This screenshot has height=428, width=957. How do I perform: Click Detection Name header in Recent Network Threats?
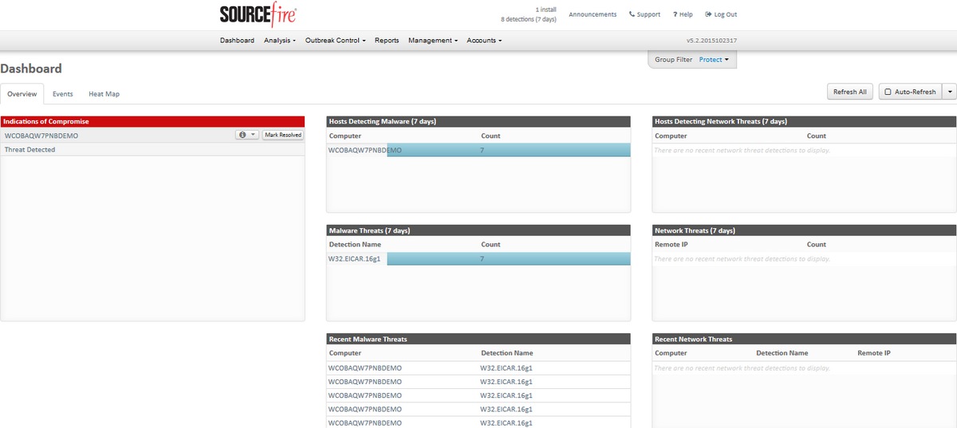tap(782, 352)
